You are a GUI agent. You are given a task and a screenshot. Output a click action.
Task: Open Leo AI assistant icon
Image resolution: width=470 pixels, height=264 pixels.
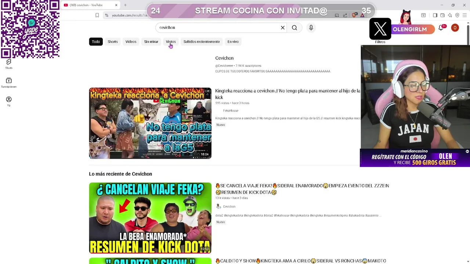450,15
